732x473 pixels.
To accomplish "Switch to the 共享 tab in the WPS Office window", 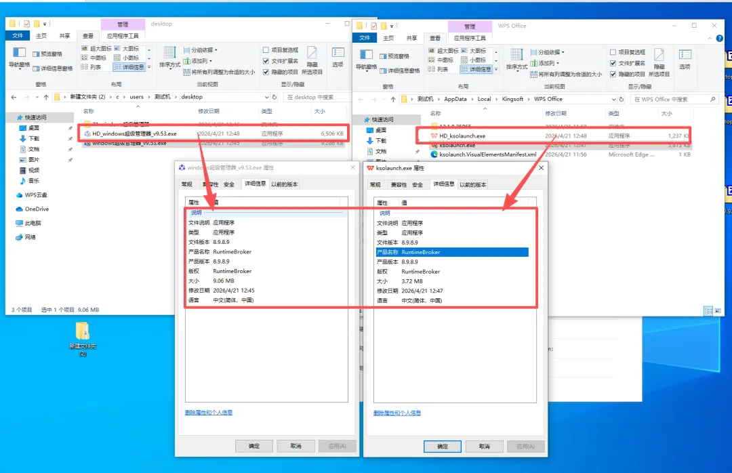I will coord(411,39).
